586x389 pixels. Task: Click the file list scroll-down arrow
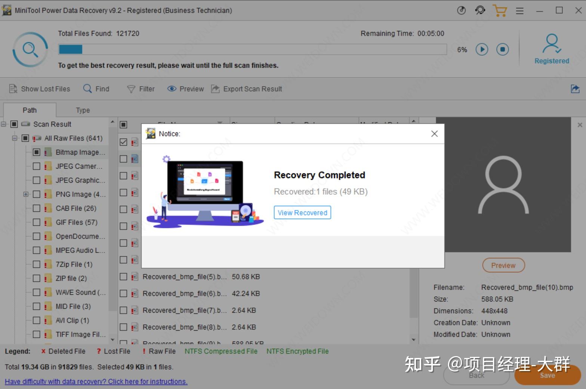(413, 340)
